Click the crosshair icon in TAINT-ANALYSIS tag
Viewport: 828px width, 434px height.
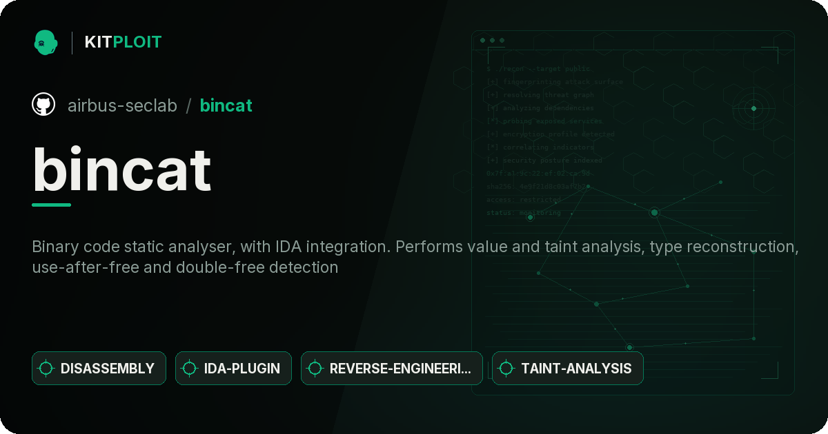pos(506,369)
